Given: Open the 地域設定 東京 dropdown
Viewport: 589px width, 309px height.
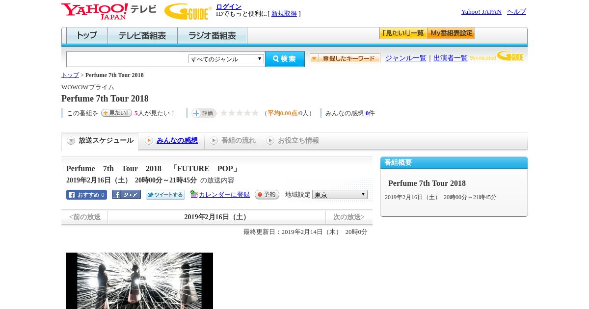Looking at the screenshot, I should (340, 195).
